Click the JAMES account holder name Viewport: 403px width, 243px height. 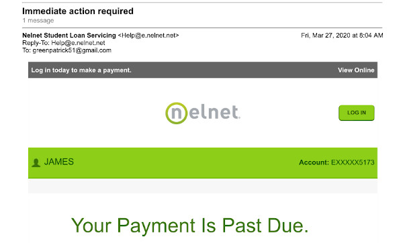(59, 162)
